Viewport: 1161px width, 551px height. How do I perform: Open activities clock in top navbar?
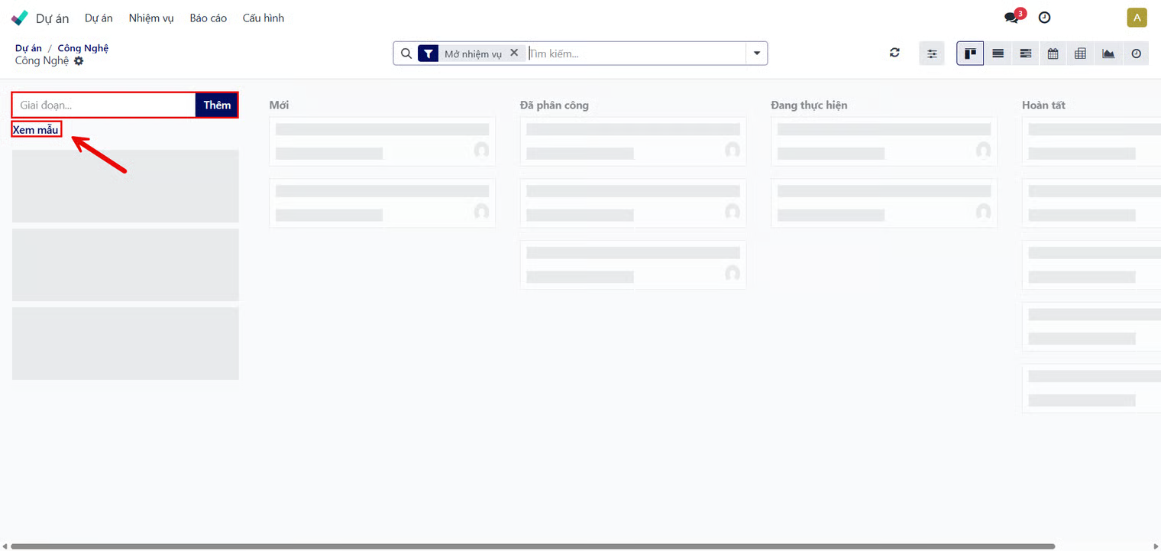[x=1044, y=18]
